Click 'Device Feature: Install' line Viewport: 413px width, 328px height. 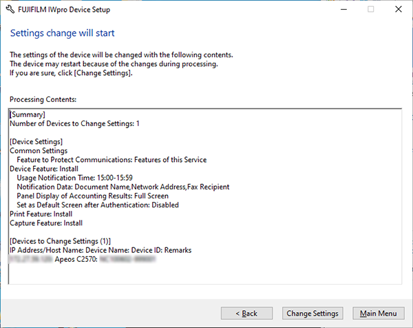point(44,169)
